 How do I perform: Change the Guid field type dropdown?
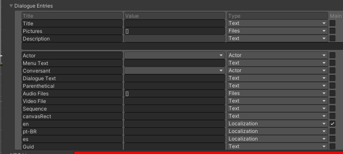coord(277,146)
